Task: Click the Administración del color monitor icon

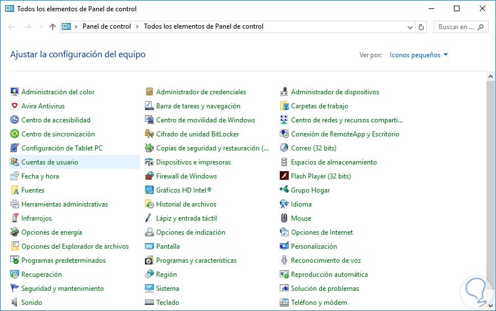Action: pos(15,92)
